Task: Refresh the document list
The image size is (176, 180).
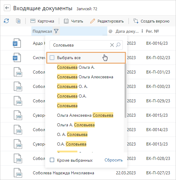Action: [6, 21]
